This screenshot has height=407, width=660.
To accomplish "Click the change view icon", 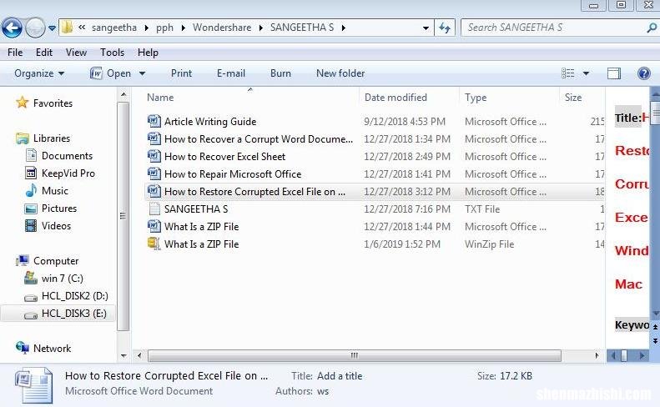I will point(568,73).
